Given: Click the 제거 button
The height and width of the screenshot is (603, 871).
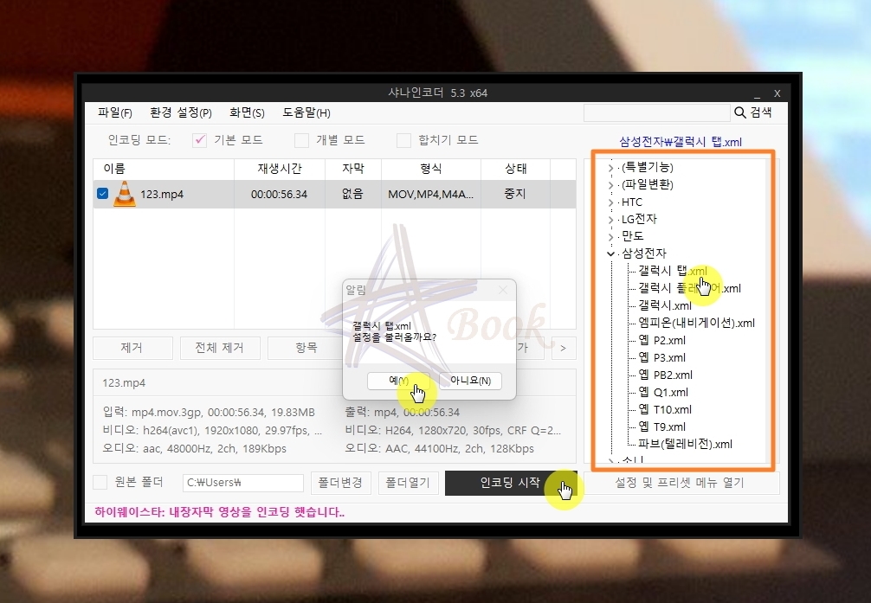Looking at the screenshot, I should pos(132,348).
